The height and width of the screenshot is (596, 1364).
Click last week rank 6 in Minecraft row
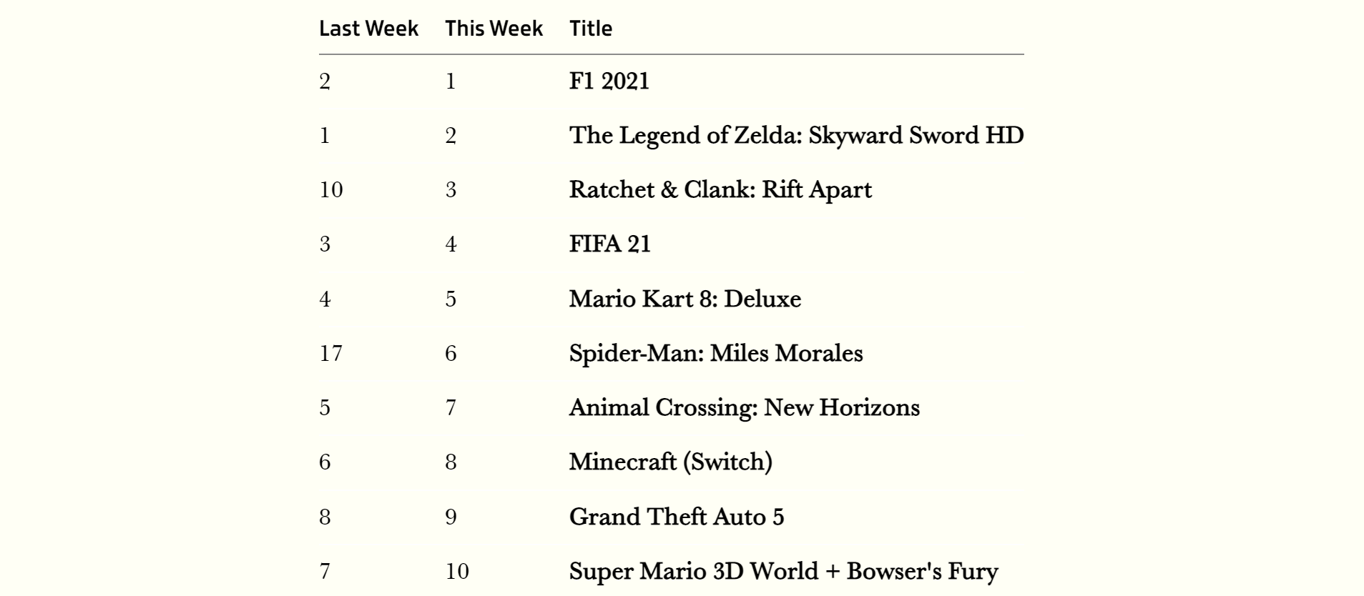point(325,462)
